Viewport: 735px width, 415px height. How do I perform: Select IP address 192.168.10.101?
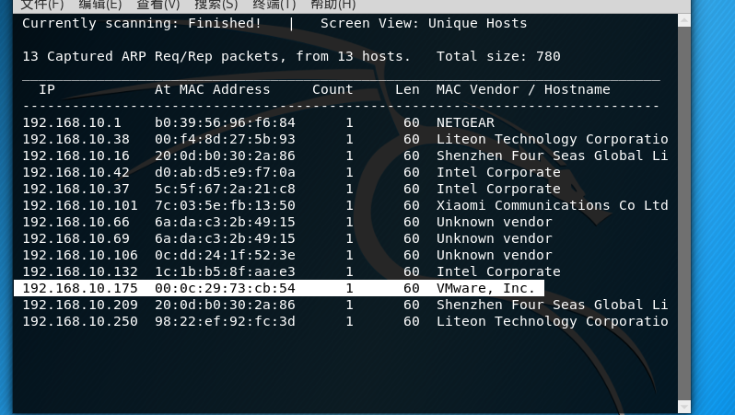pyautogui.click(x=80, y=205)
